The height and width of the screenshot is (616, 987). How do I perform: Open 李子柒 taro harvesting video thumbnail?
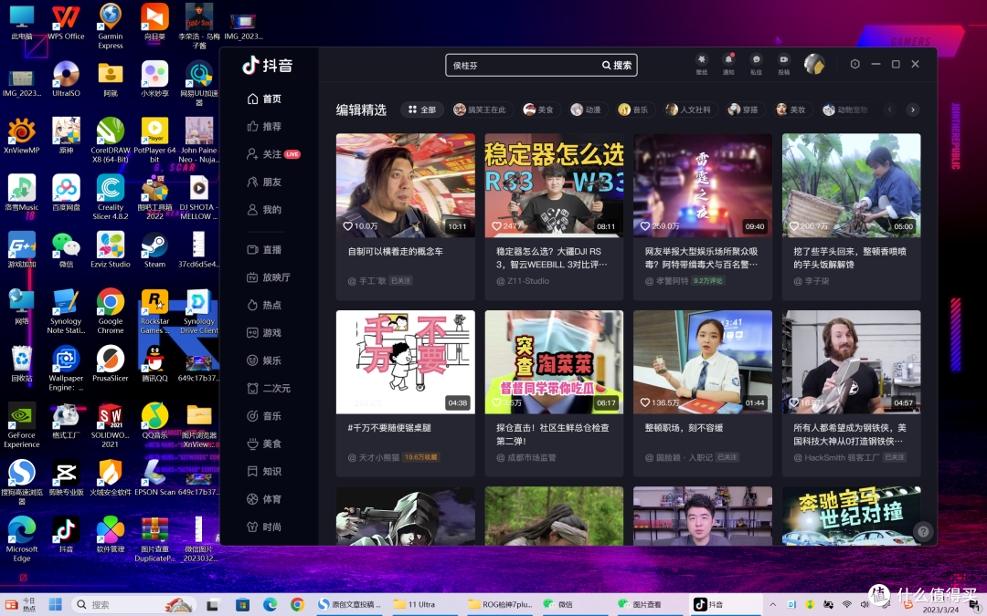tap(851, 184)
